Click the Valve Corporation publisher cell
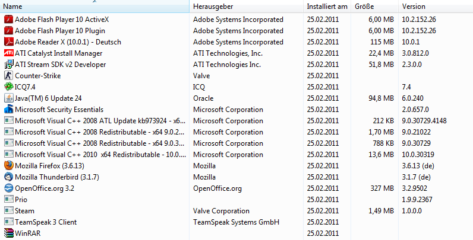Screen dimensions: 473x240 click(222, 211)
